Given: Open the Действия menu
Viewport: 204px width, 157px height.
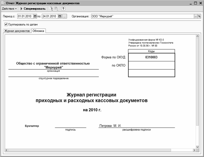Looking at the screenshot, I should click(x=9, y=9).
